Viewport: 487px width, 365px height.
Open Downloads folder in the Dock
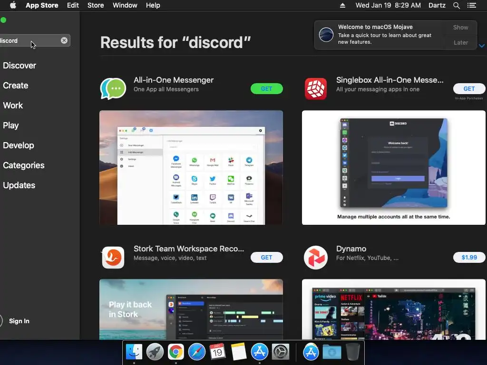tap(331, 352)
